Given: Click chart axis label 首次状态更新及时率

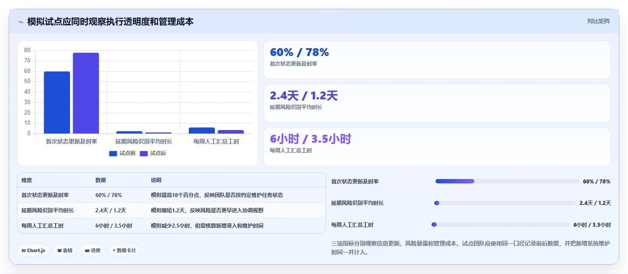Looking at the screenshot, I should [x=71, y=141].
